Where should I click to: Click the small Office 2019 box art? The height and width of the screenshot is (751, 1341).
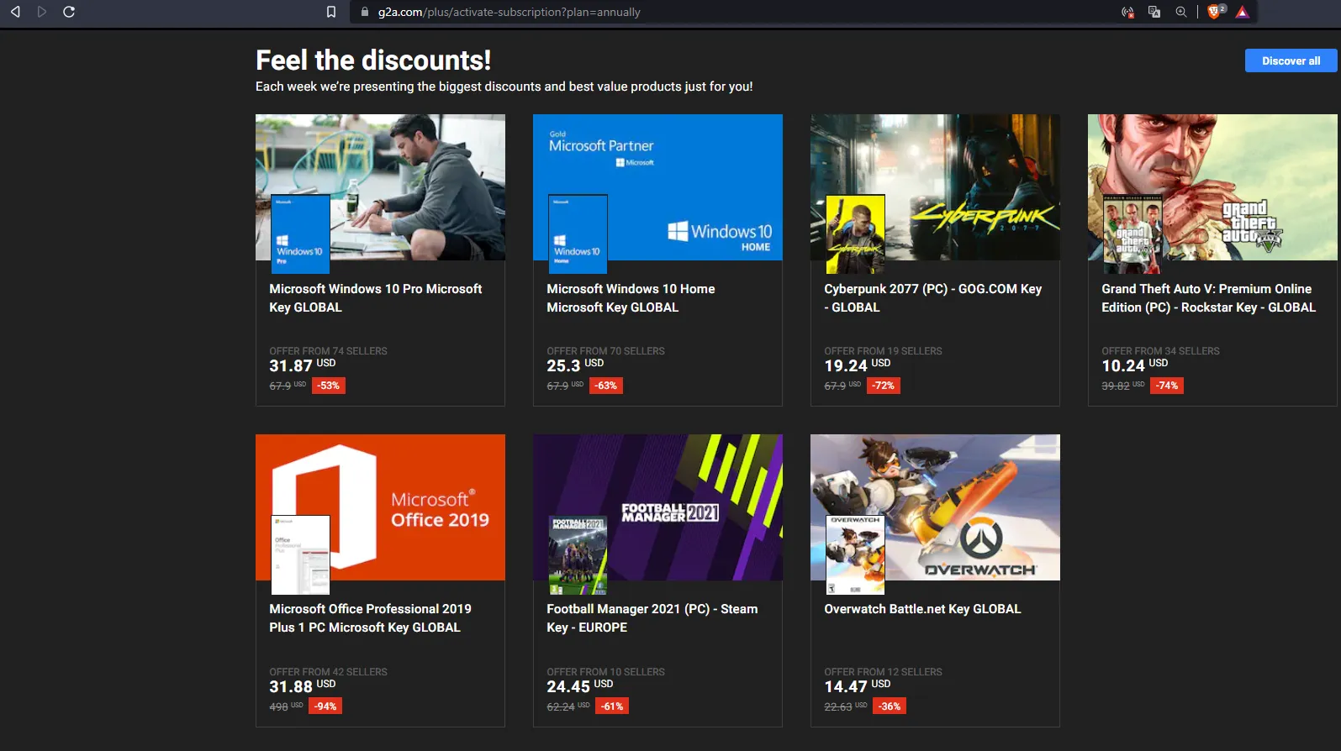coord(300,554)
